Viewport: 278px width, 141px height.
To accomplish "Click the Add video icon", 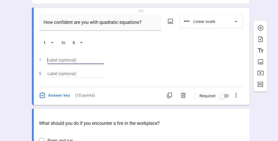I will [x=260, y=73].
